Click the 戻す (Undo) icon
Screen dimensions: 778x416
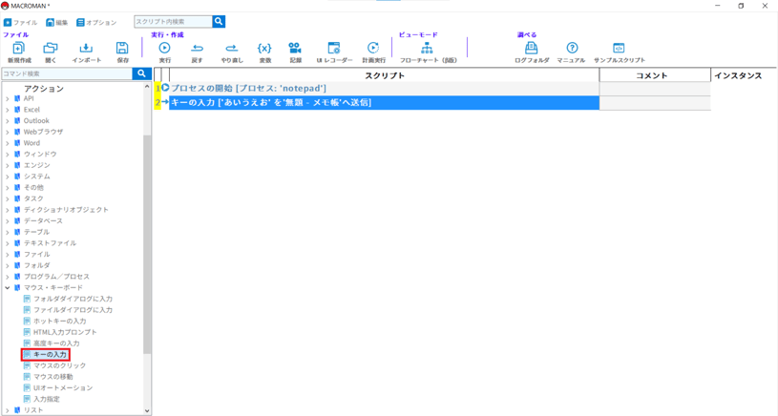(x=197, y=48)
